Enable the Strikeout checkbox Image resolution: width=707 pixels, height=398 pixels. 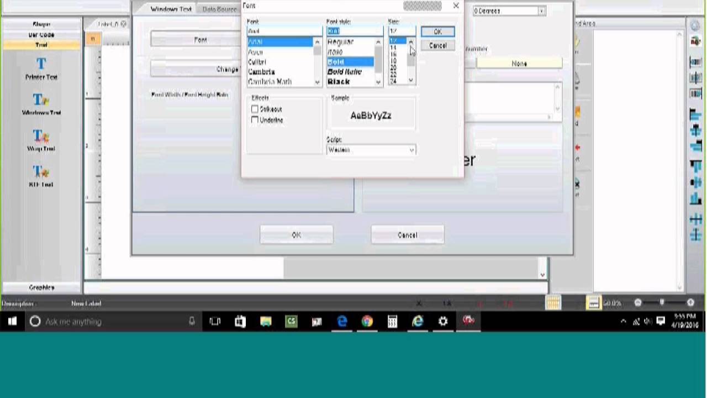(x=255, y=109)
